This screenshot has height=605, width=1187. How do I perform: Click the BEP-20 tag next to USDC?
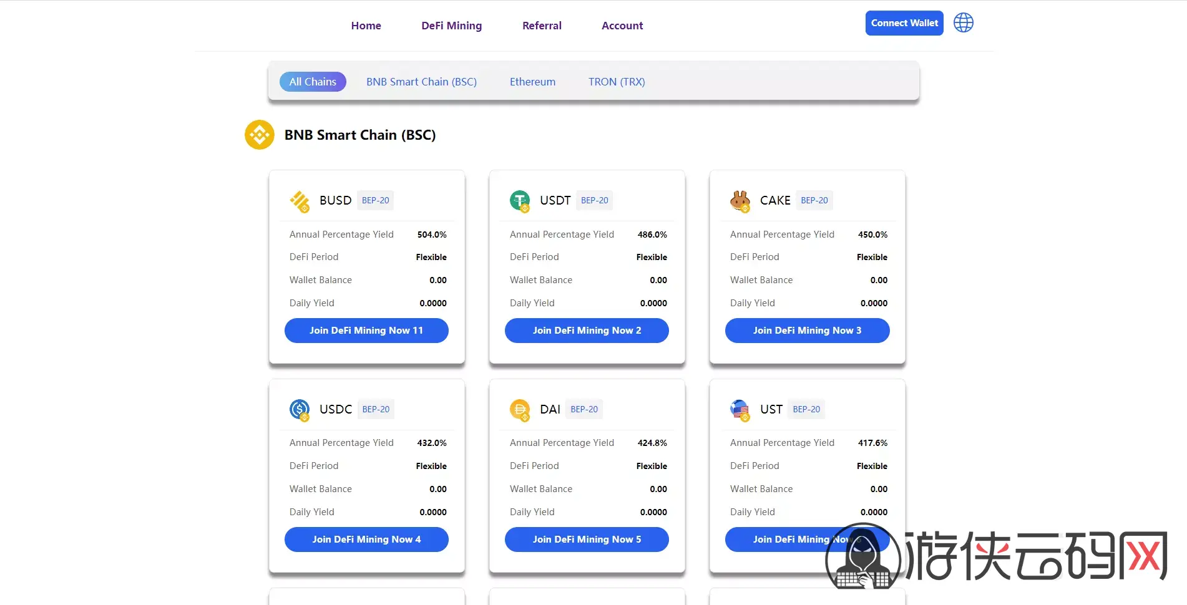376,409
